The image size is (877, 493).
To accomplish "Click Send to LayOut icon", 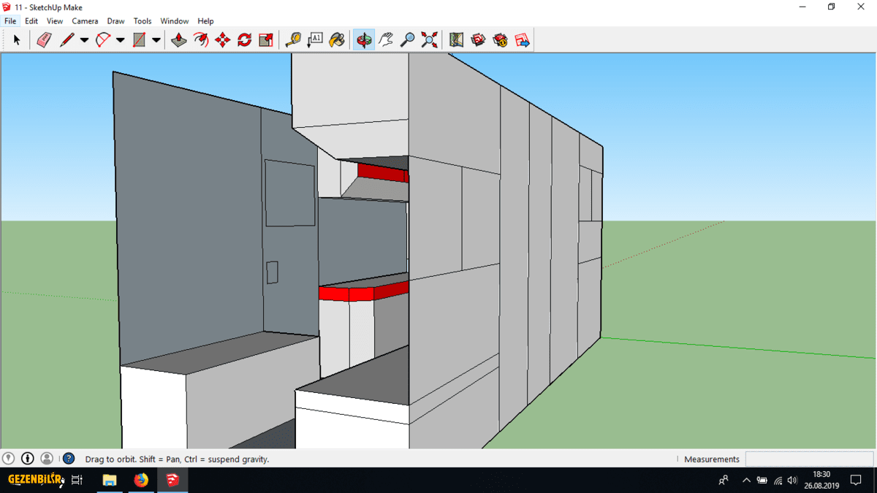I will tap(523, 40).
